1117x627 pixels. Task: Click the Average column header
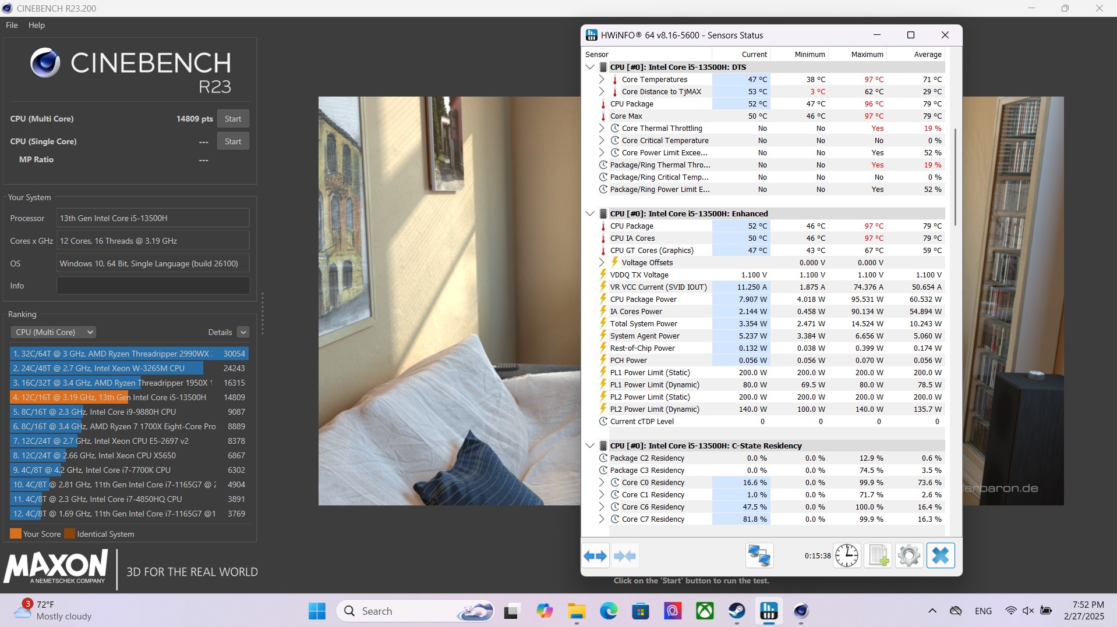click(x=915, y=54)
